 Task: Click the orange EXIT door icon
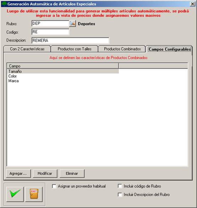34,194
